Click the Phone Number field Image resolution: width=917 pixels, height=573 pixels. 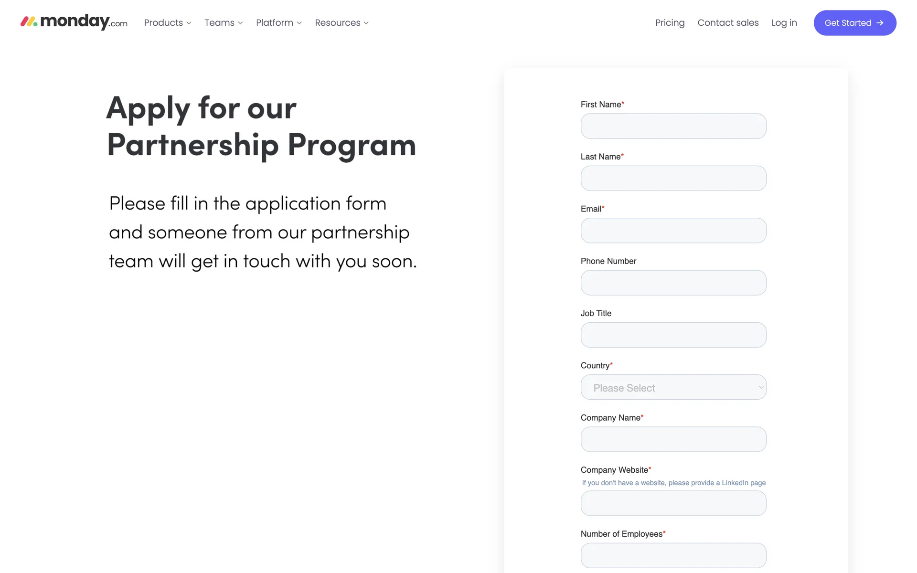(x=673, y=283)
